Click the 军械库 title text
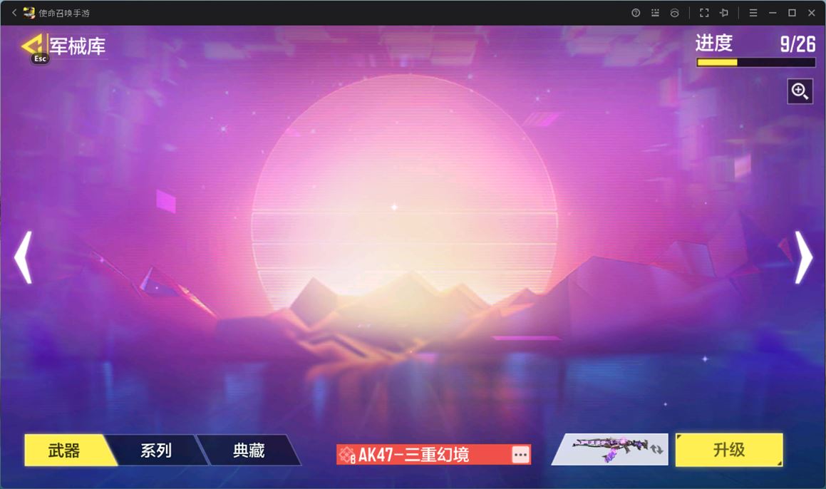826x489 pixels. [x=78, y=46]
